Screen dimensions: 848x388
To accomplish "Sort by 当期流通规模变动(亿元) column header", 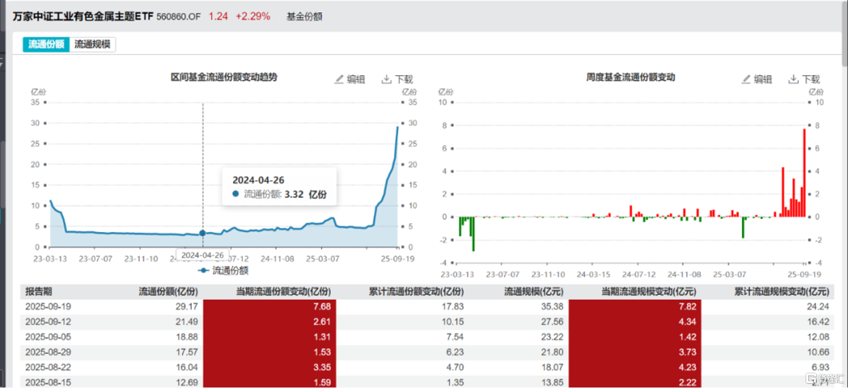I will coord(649,292).
